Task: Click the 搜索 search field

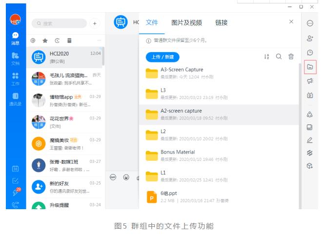Action: click(x=59, y=23)
